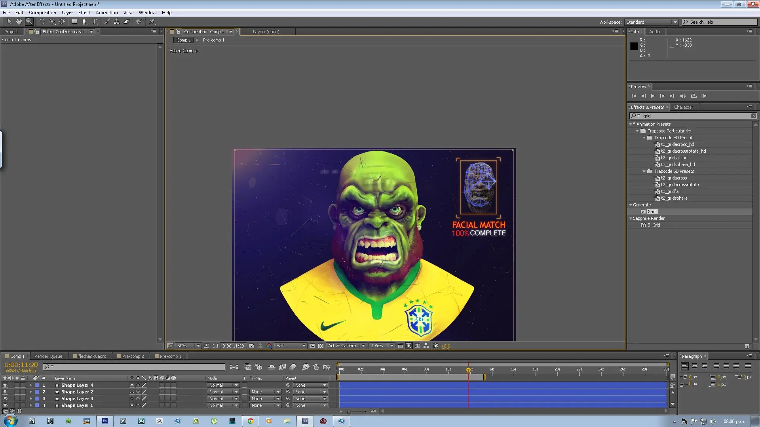760x427 pixels.
Task: Select the Pen tool
Action: click(84, 22)
